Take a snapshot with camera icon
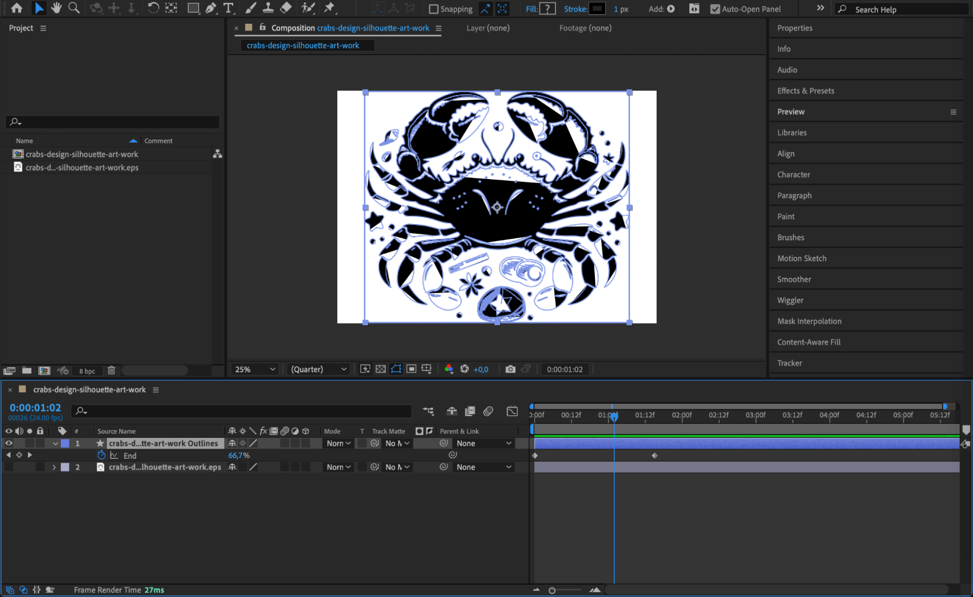The width and height of the screenshot is (973, 597). pos(510,369)
